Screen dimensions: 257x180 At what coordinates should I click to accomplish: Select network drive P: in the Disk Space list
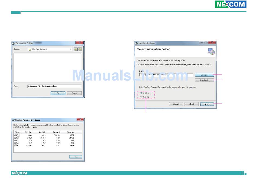pyautogui.click(x=17, y=146)
